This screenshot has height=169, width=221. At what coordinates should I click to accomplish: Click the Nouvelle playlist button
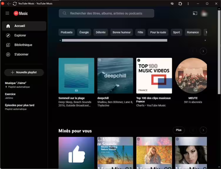(24, 72)
